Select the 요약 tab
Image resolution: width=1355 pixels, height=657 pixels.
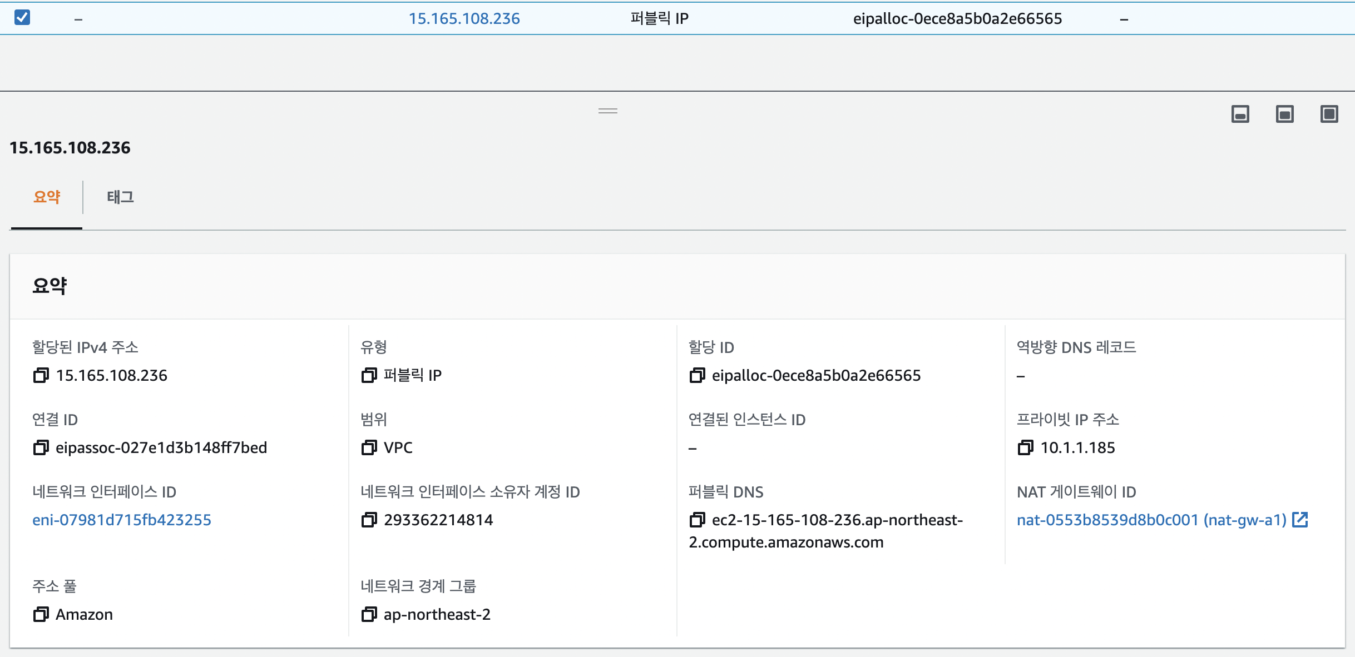47,197
